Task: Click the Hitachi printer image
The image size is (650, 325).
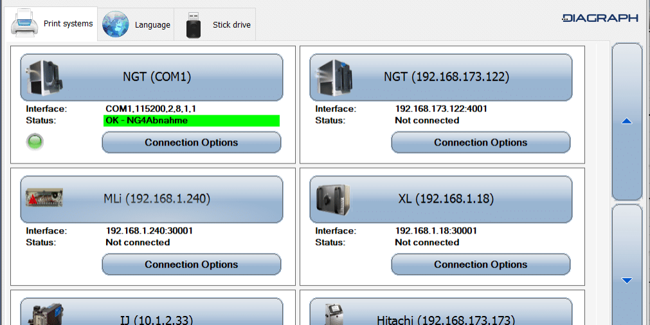Action: (334, 314)
